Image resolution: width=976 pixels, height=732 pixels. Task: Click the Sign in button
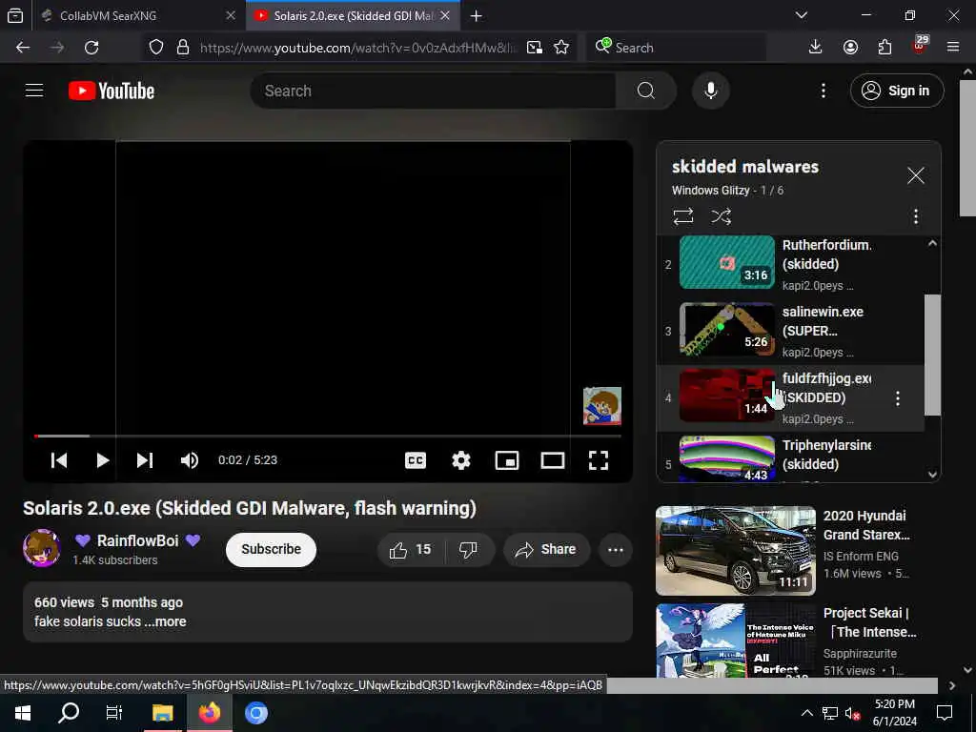(x=897, y=91)
